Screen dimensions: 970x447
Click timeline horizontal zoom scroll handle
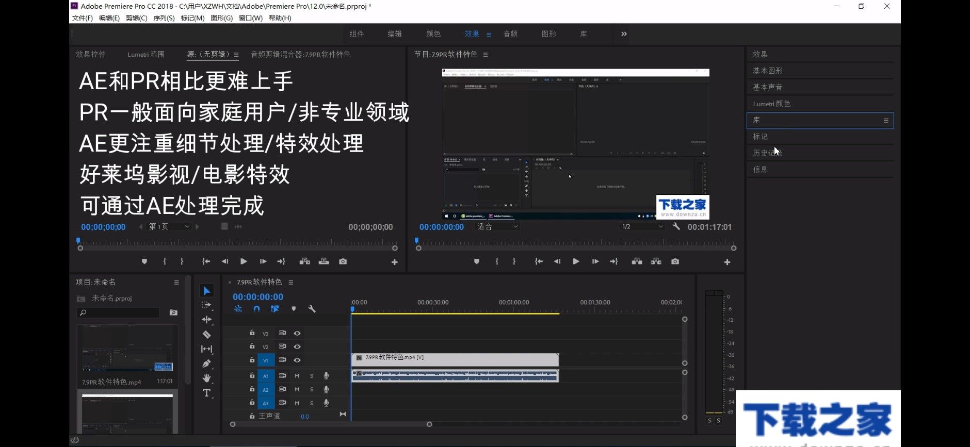click(429, 424)
